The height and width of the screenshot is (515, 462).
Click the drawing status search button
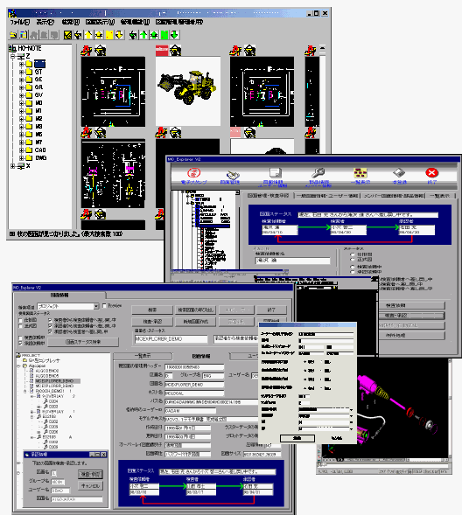pyautogui.click(x=83, y=342)
